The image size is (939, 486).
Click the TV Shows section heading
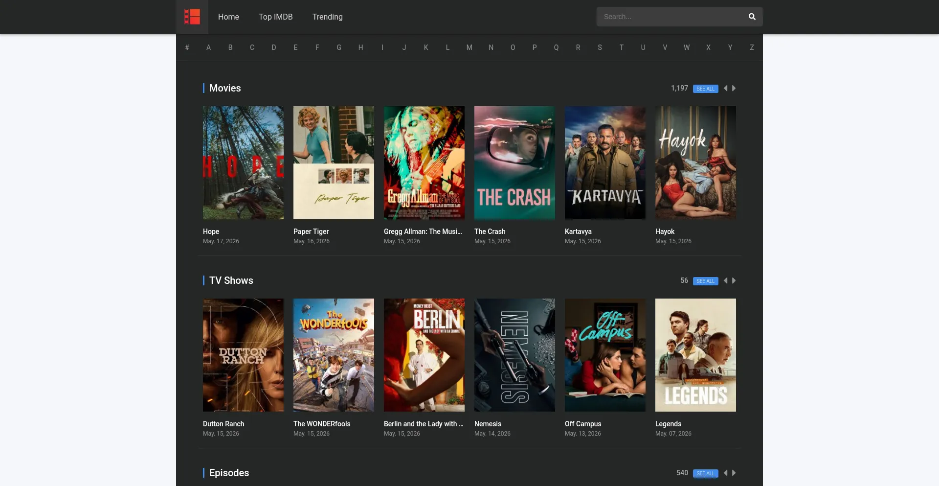pos(231,280)
